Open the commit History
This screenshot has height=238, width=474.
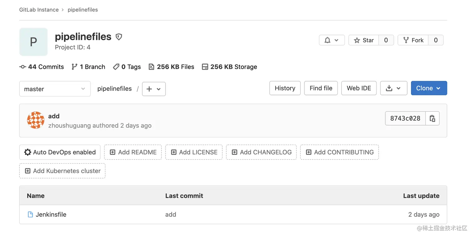point(285,88)
